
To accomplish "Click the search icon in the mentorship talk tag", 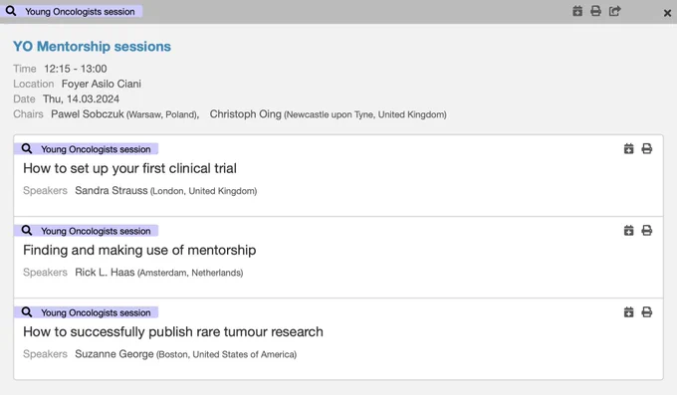I will (x=27, y=230).
